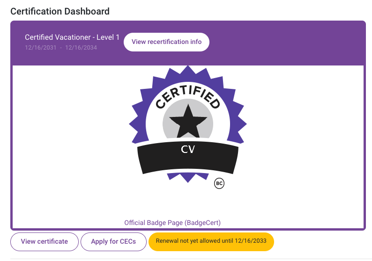
Task: Open the Official Badge Page (BadgeCert) link
Action: 172,223
